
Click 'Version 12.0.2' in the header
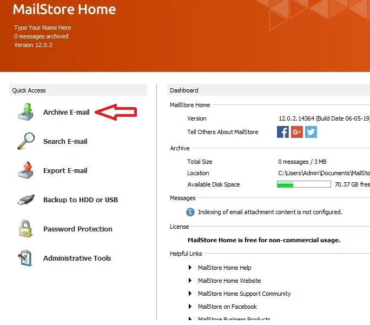[34, 45]
